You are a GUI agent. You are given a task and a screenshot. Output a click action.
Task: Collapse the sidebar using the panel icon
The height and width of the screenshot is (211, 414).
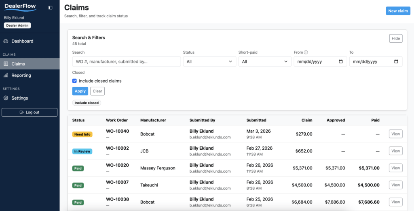50,8
